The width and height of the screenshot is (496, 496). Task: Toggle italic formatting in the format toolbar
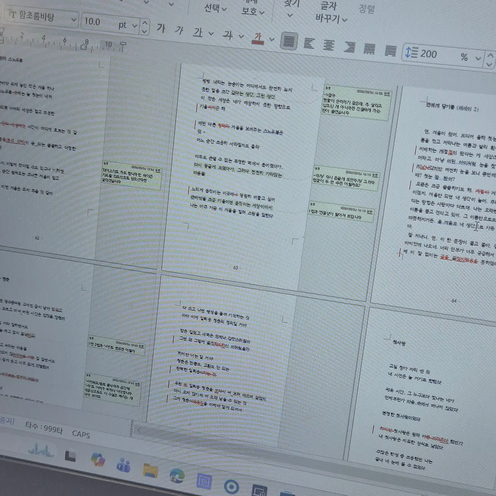pos(179,30)
